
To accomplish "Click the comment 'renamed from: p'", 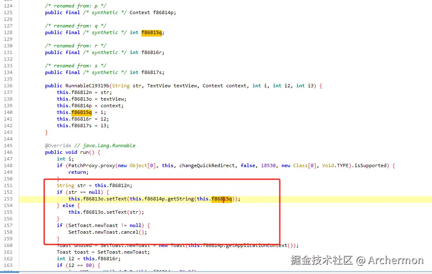I will coord(76,6).
